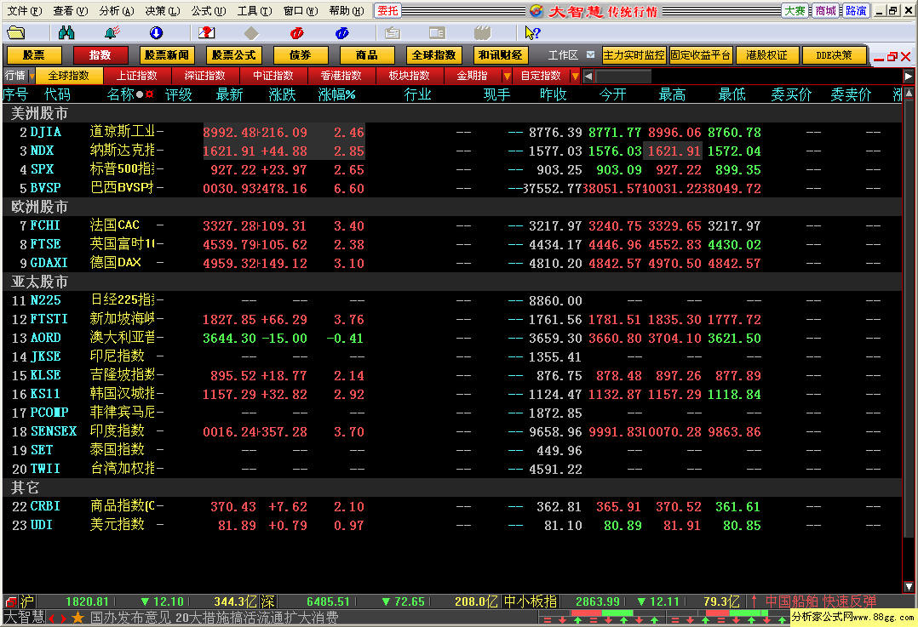918x627 pixels.
Task: Click the grayed window-layout toolbar icon
Action: (437, 32)
